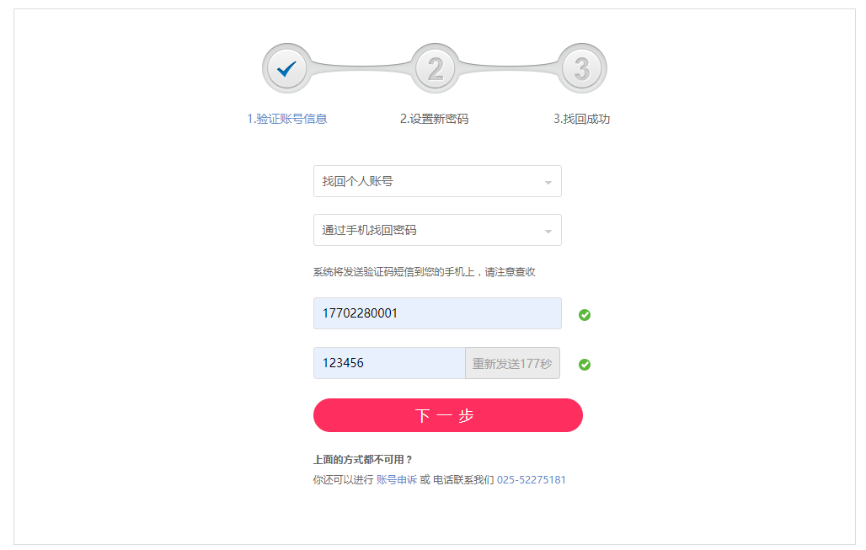The height and width of the screenshot is (550, 866).
Task: Select the 2.设置新密码 step label
Action: pyautogui.click(x=434, y=119)
